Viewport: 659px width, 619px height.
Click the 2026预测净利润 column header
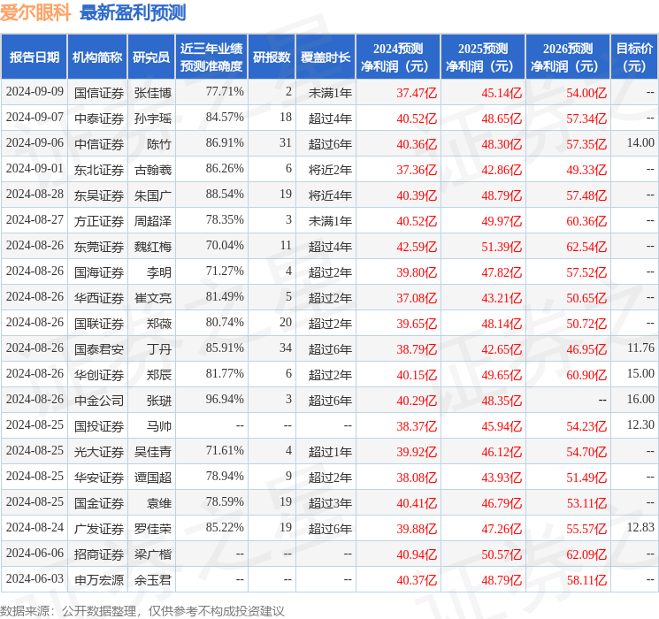tap(568, 57)
